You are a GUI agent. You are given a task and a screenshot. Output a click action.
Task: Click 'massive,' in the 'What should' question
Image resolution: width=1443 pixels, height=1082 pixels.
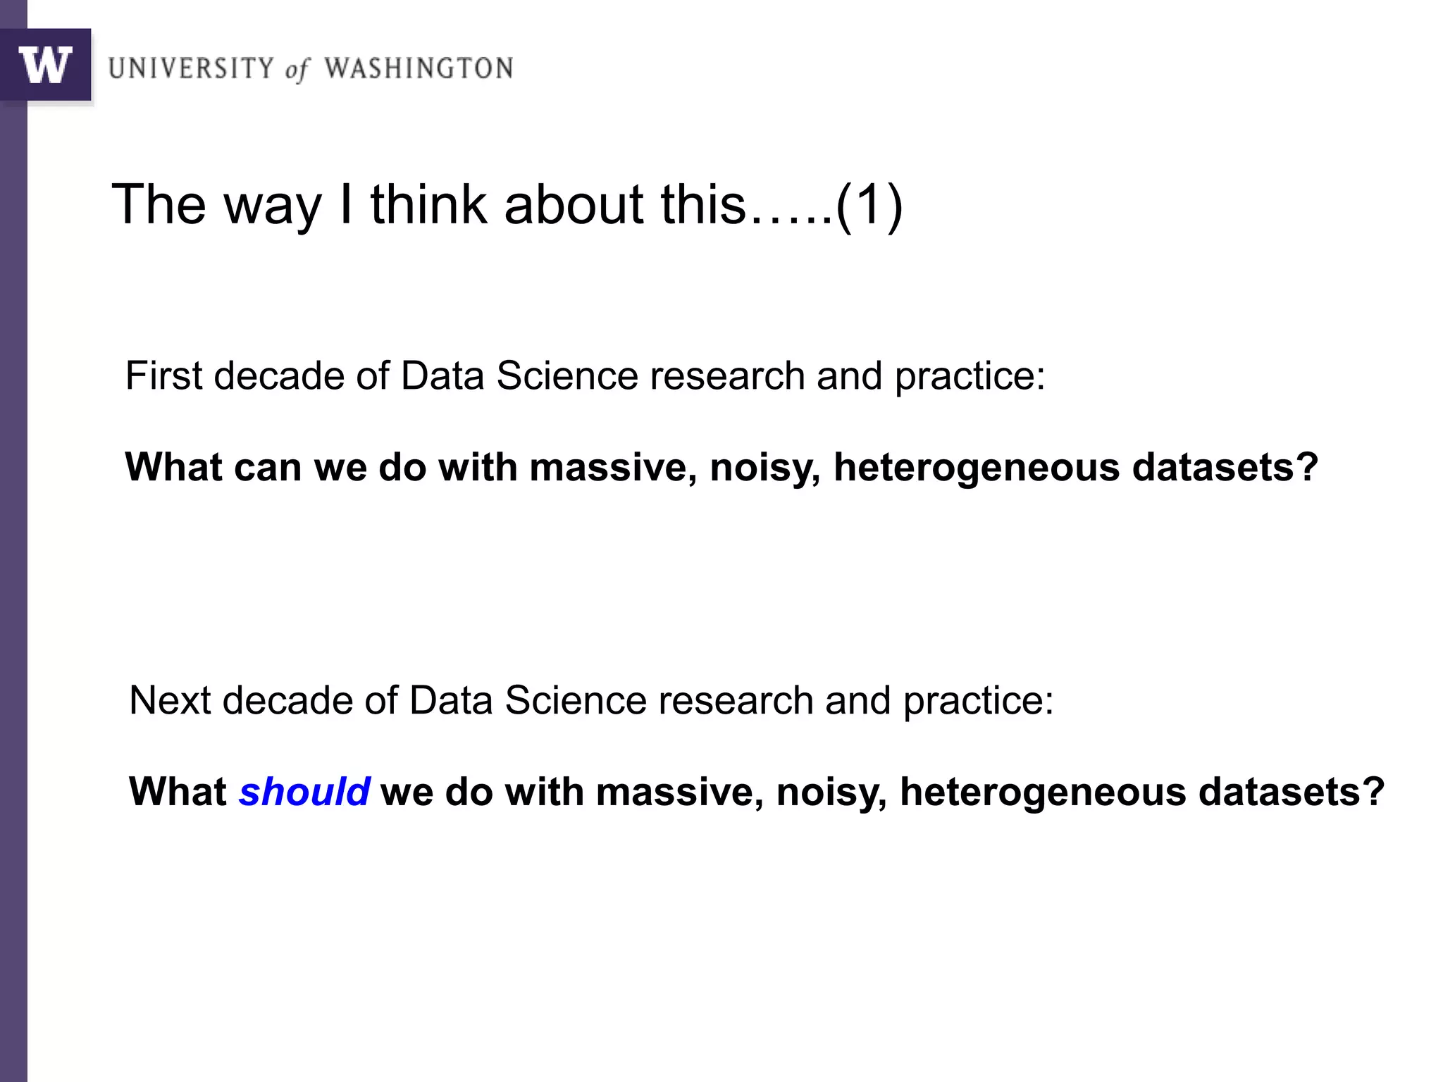coord(680,791)
